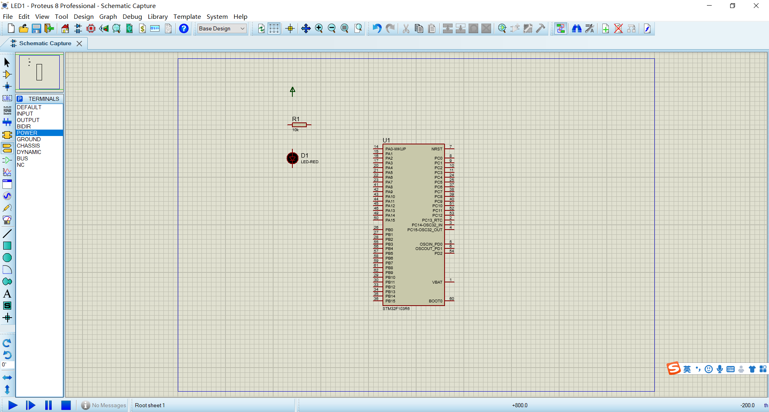769x412 pixels.
Task: Click the Root sheet 1 status label
Action: click(150, 405)
